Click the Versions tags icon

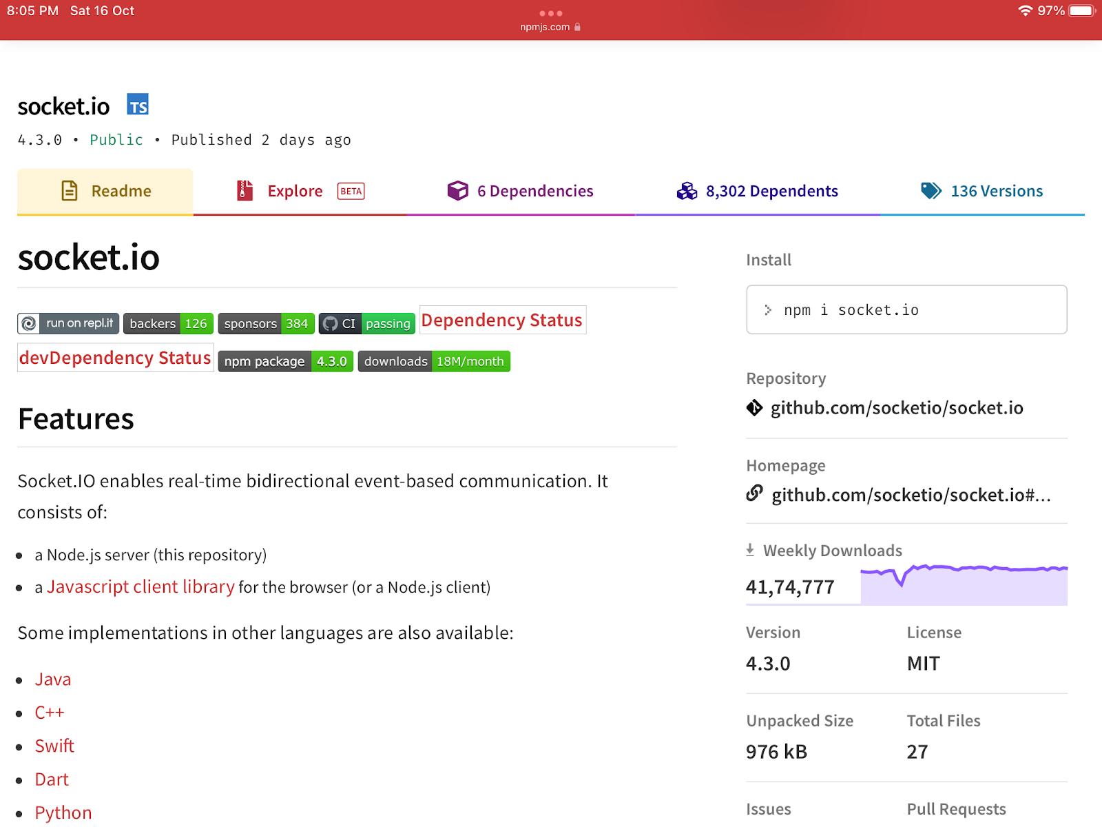(931, 191)
